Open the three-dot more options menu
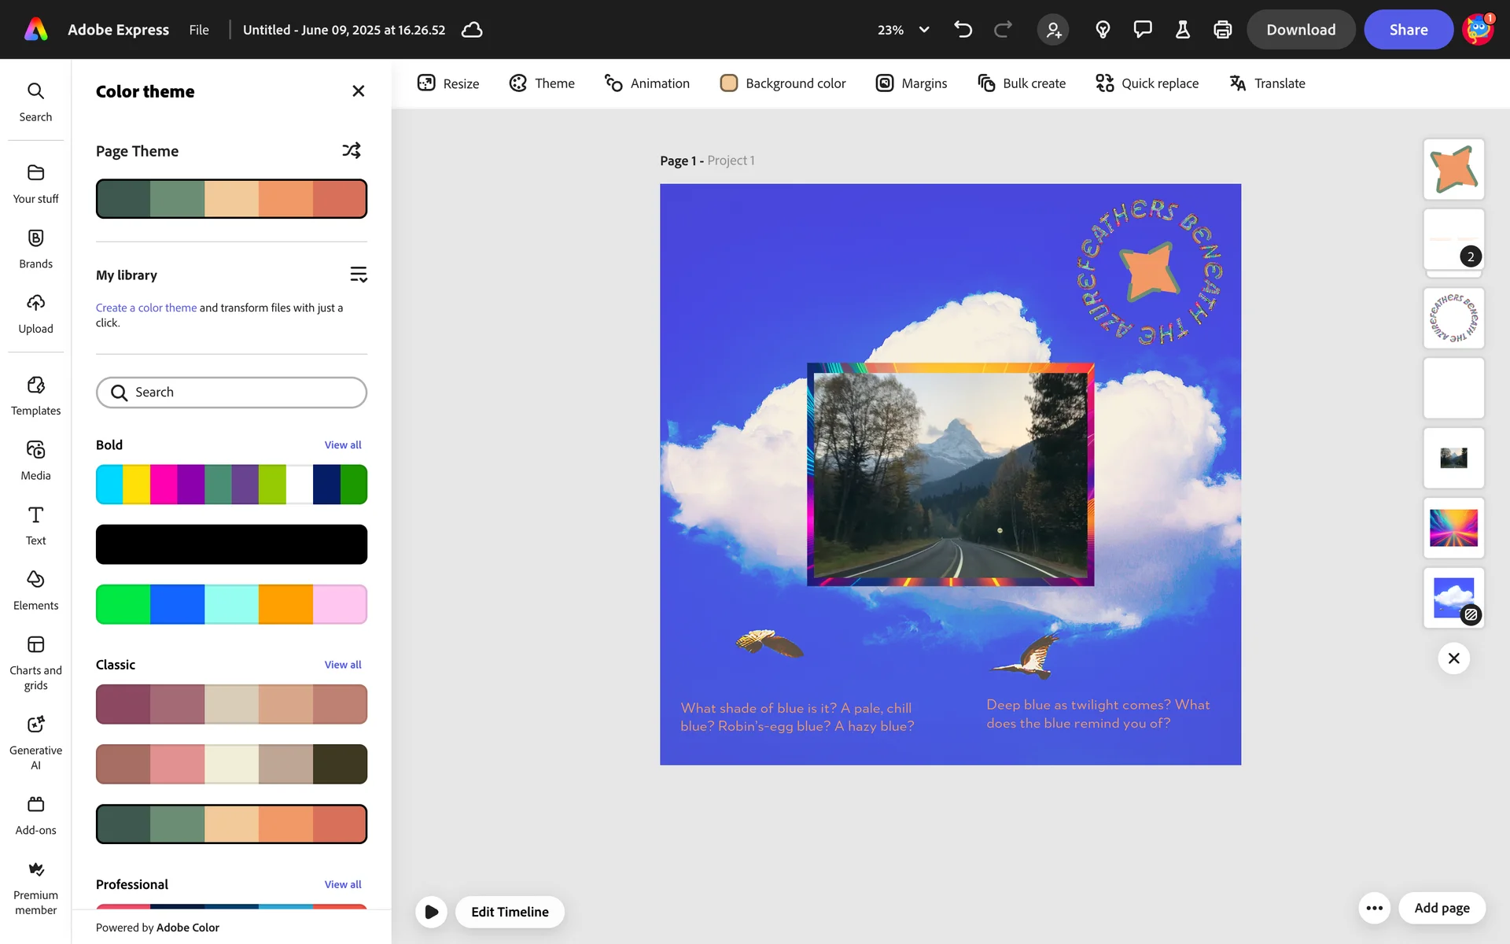Image resolution: width=1510 pixels, height=944 pixels. pyautogui.click(x=1374, y=908)
